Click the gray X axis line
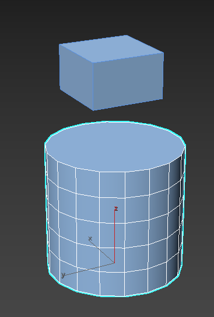This screenshot has width=214, height=317. point(103,252)
